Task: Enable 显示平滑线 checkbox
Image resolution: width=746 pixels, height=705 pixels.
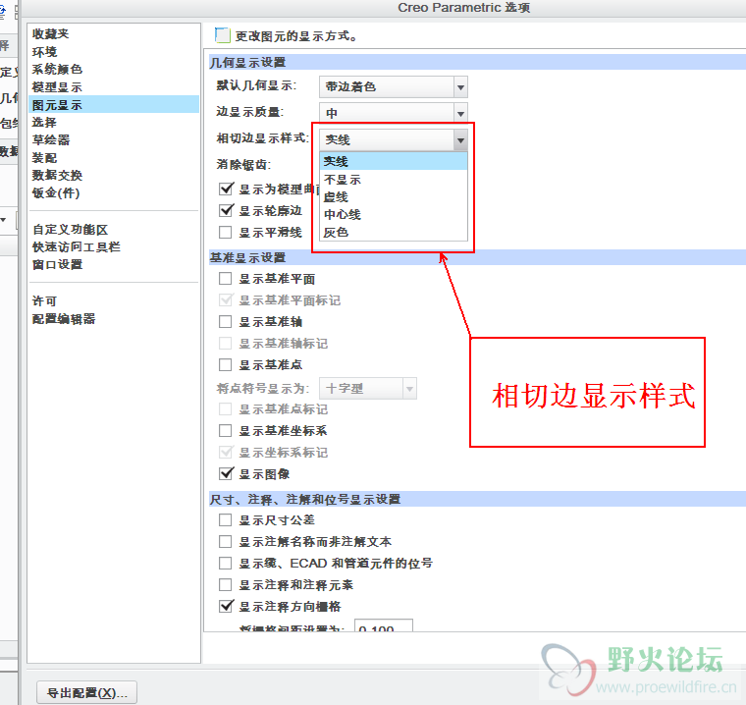Action: [226, 233]
